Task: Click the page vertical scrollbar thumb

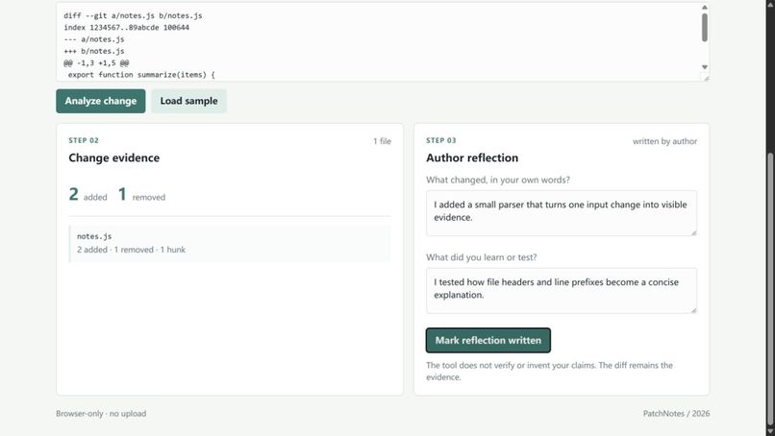Action: point(770,289)
